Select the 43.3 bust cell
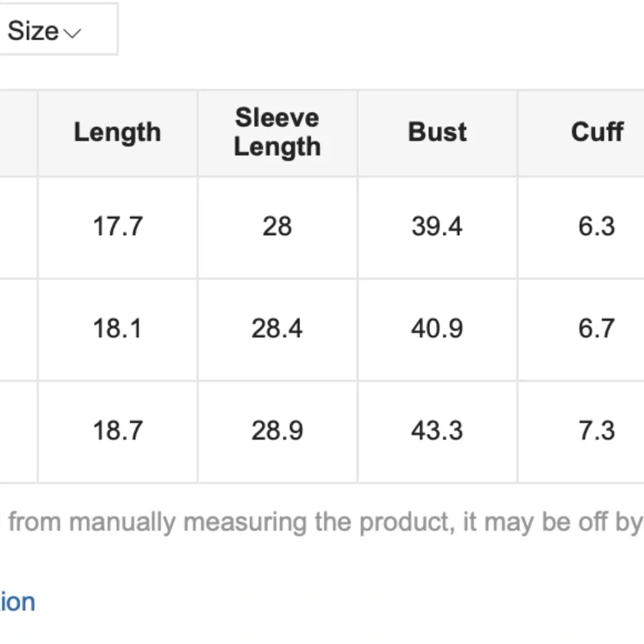 (437, 431)
